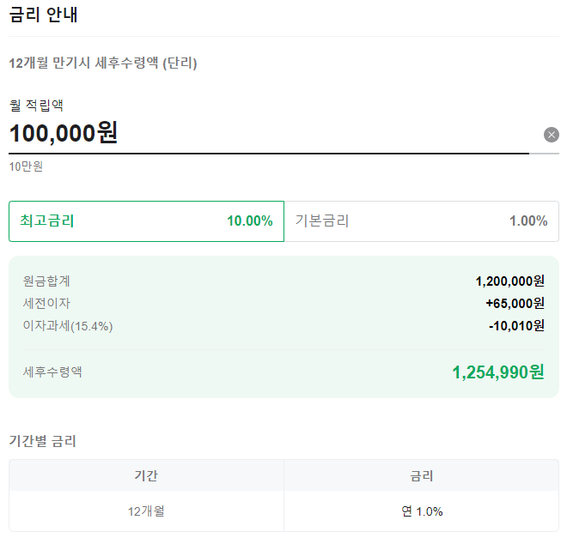Click the 기간별 금리 section heading
This screenshot has height=538, width=567.
[42, 441]
